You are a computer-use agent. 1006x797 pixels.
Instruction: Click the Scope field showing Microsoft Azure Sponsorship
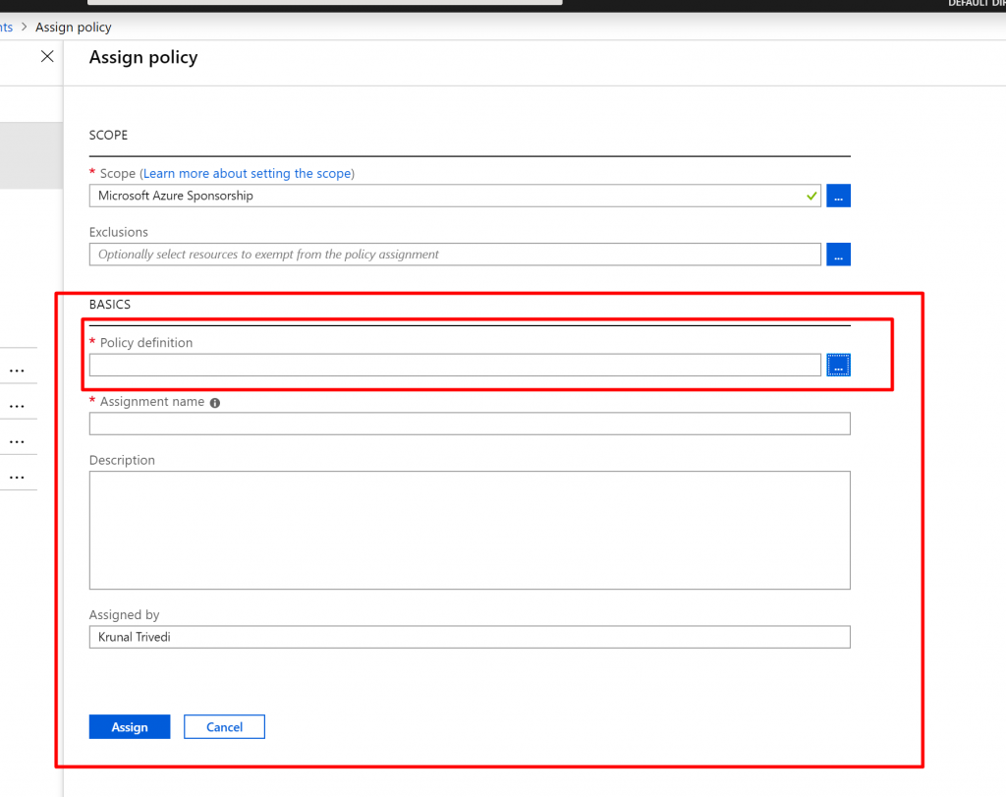click(x=442, y=196)
